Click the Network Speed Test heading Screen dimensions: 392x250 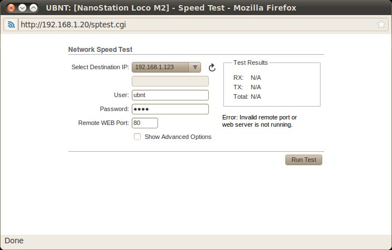(x=100, y=50)
